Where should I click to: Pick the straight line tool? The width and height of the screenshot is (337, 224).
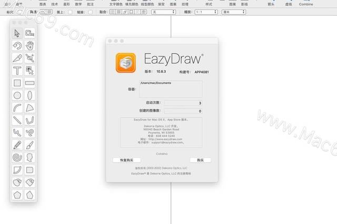[x=17, y=120]
